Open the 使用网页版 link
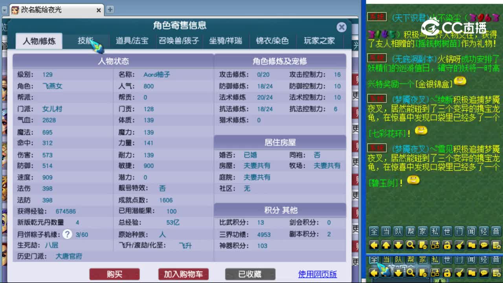The height and width of the screenshot is (283, 503). tap(318, 274)
